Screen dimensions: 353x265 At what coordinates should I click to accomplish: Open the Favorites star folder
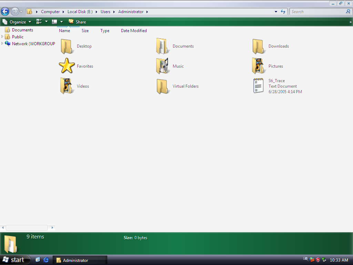pyautogui.click(x=67, y=66)
